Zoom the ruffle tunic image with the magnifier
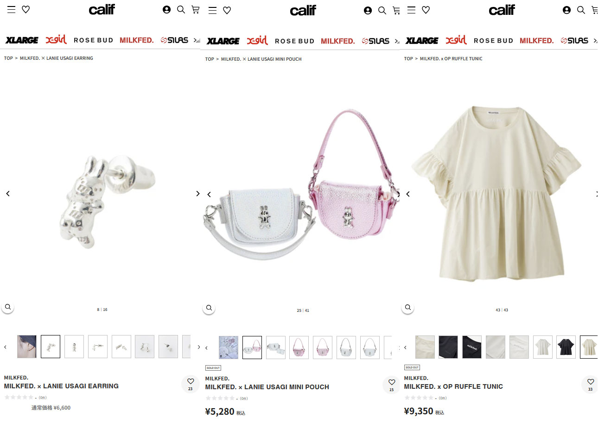 tap(408, 307)
